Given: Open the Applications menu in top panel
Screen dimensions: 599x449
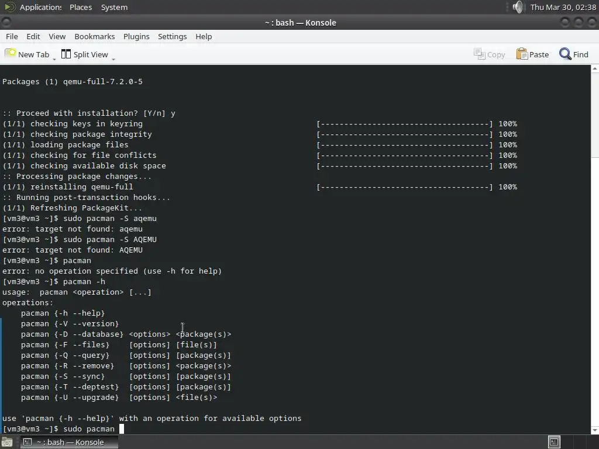Looking at the screenshot, I should (x=40, y=7).
